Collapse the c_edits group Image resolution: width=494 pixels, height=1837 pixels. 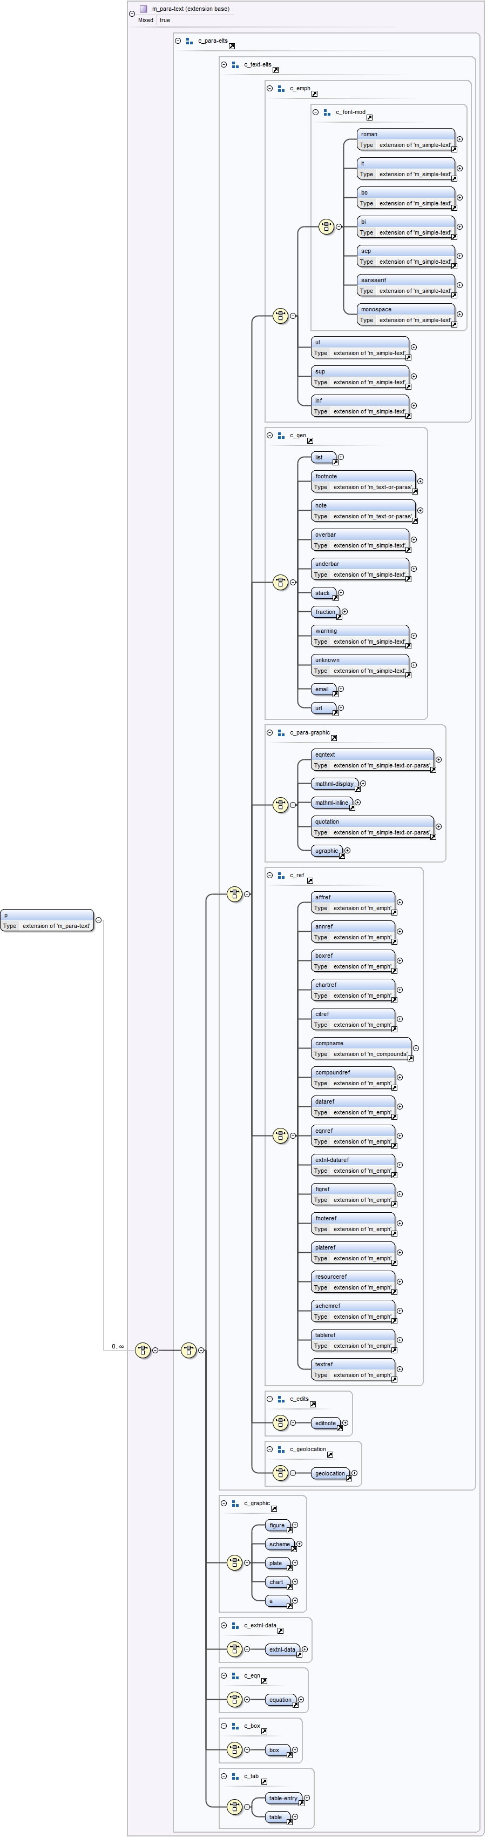tap(269, 1399)
